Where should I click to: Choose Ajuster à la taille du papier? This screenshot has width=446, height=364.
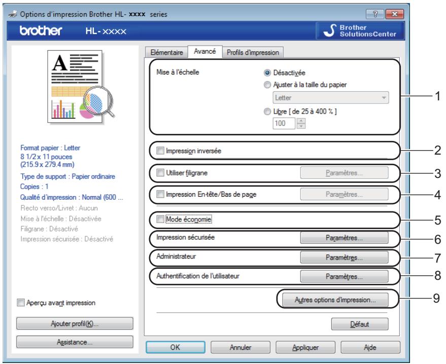267,85
